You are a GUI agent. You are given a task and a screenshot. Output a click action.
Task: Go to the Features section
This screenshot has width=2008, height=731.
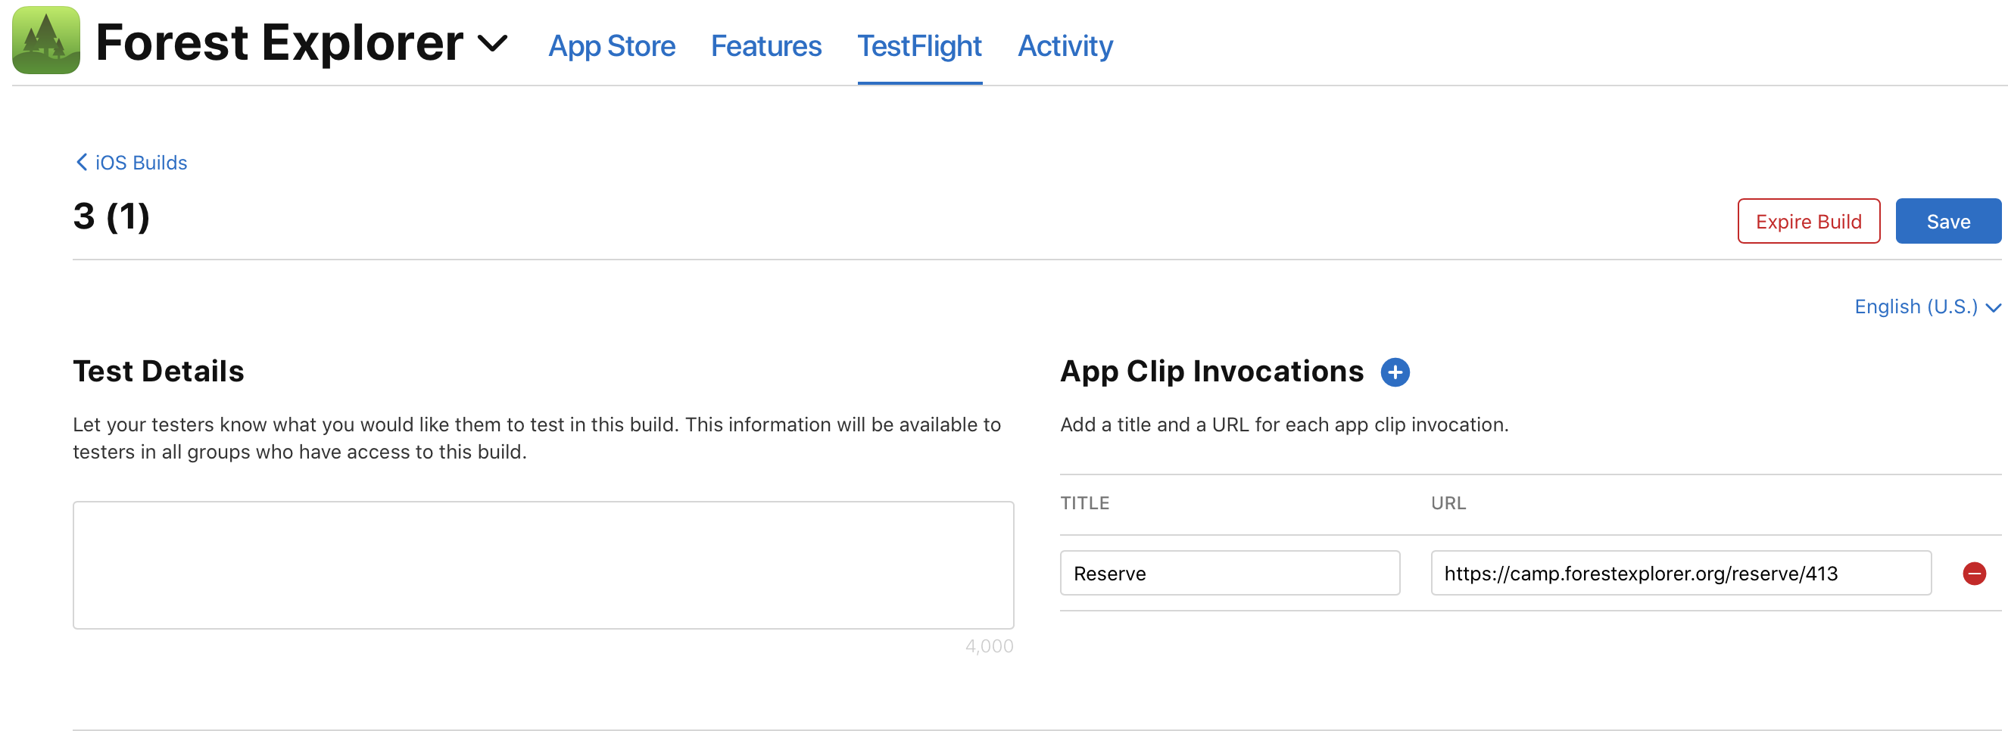point(765,46)
